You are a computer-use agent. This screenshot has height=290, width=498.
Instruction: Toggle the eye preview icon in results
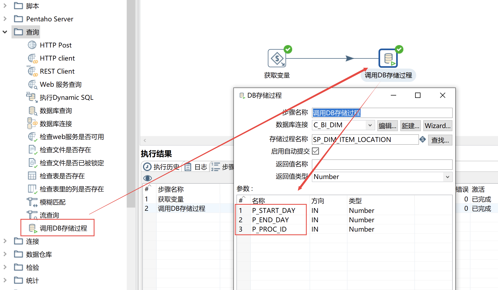(x=148, y=178)
